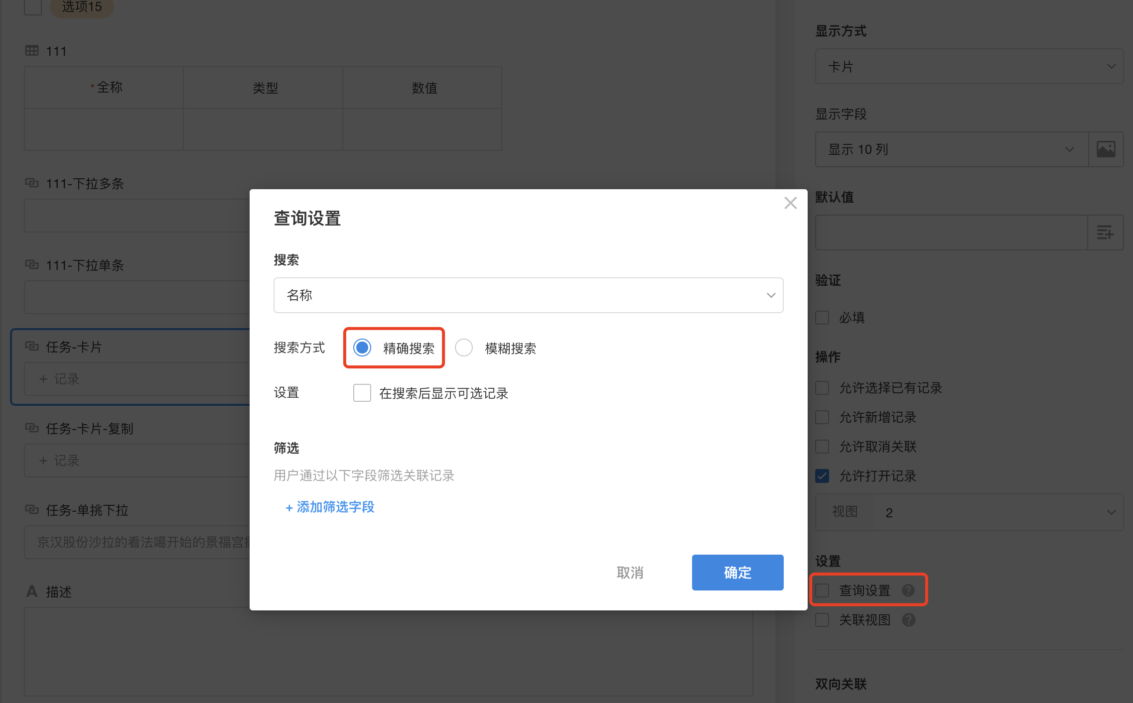
Task: Select 精确搜索 radio button
Action: tap(362, 348)
